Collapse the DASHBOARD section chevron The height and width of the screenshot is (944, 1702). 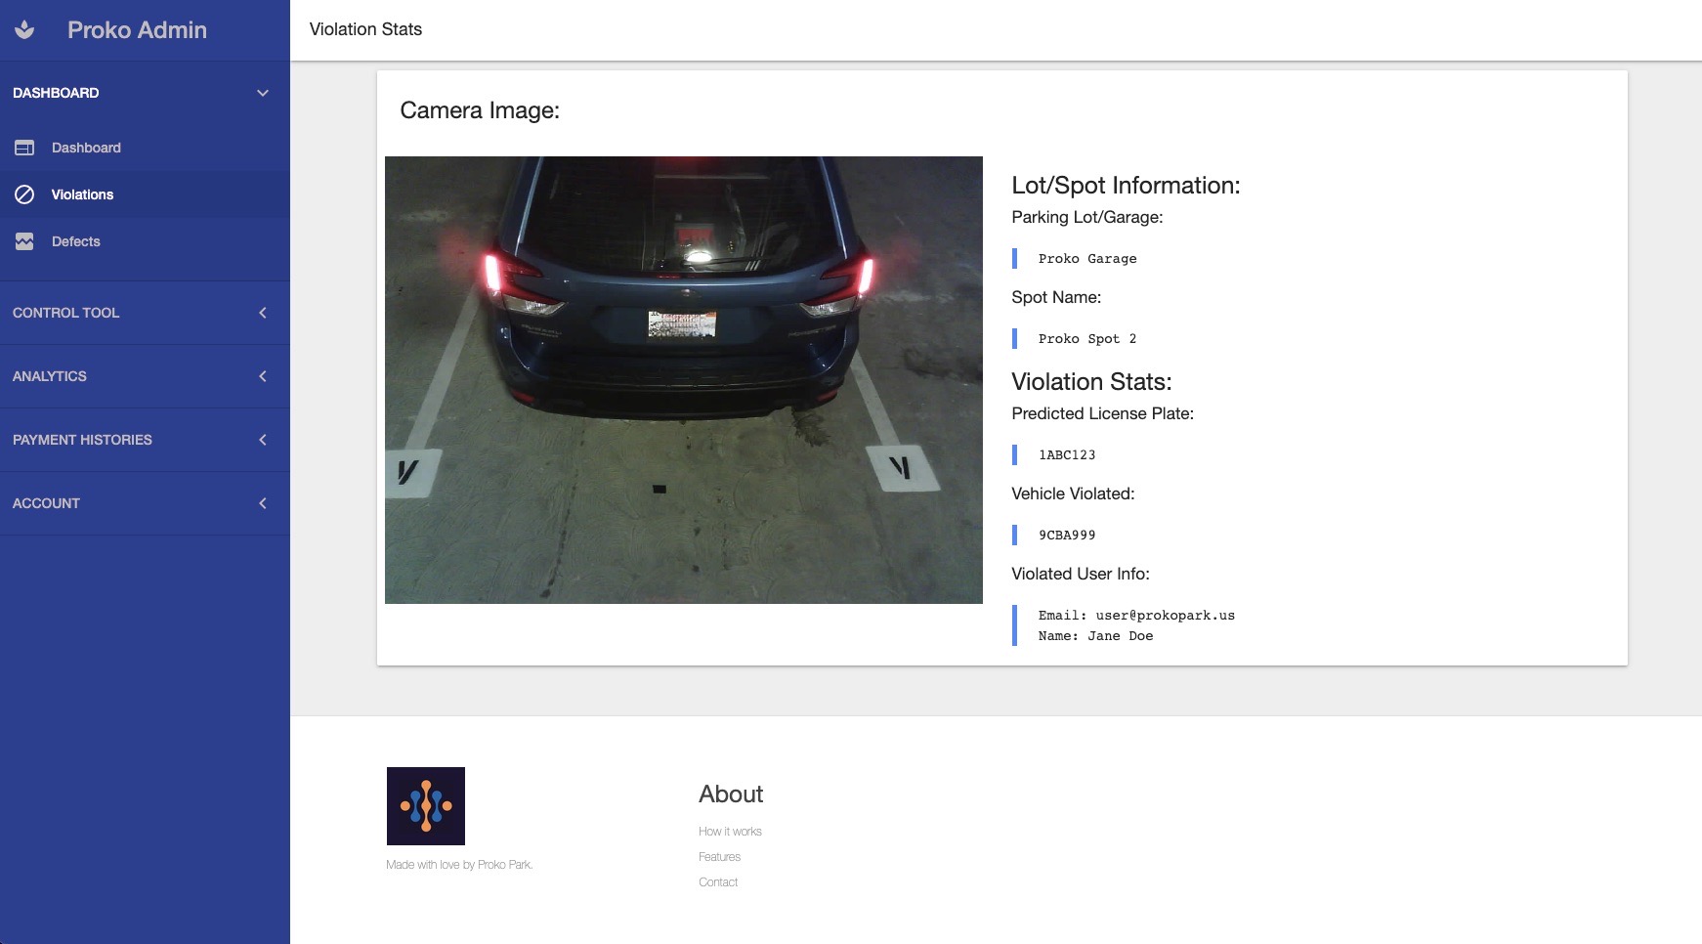262,93
